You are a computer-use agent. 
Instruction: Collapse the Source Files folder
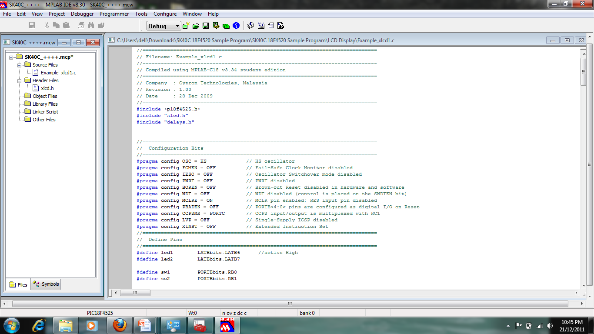pos(20,65)
